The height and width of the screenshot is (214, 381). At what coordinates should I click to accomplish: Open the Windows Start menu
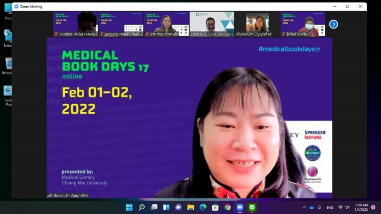[129, 207]
